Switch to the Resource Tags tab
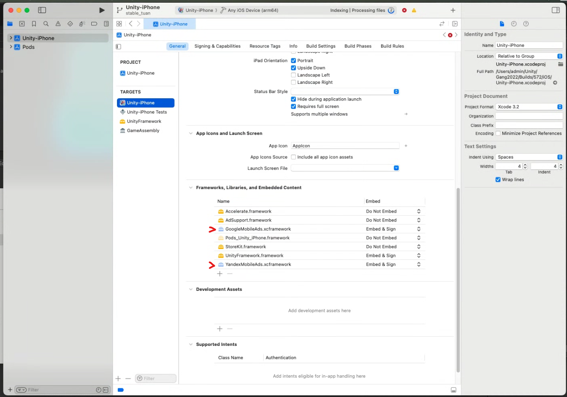Image resolution: width=567 pixels, height=397 pixels. pos(265,46)
